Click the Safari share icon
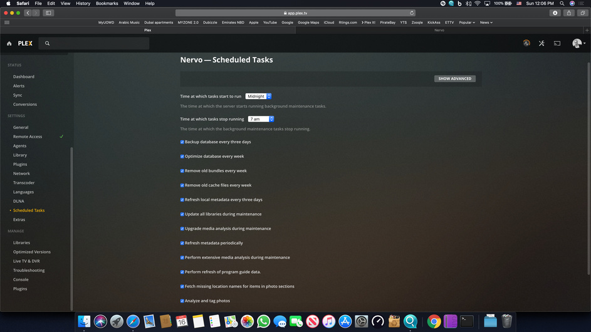This screenshot has height=332, width=591. tap(569, 13)
